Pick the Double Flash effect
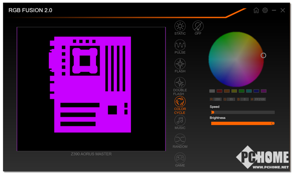The width and height of the screenshot is (293, 174). point(180,83)
